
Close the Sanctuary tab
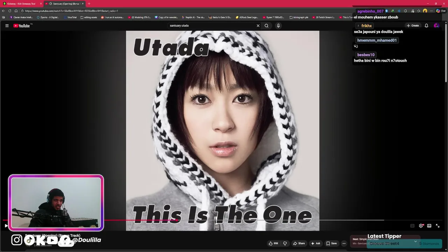tap(83, 3)
